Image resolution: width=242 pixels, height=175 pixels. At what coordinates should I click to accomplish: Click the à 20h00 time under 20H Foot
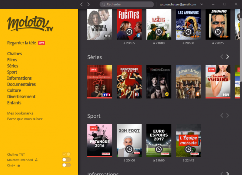pyautogui.click(x=129, y=160)
